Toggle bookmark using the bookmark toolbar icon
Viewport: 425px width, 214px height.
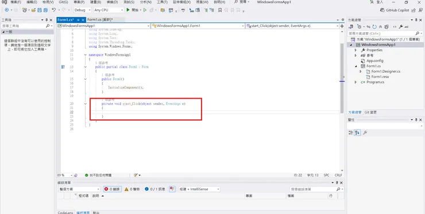tap(220, 10)
